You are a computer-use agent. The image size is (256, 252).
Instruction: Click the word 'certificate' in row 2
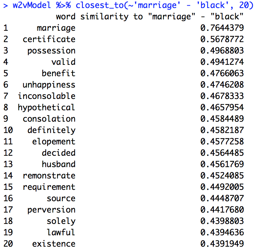[x=49, y=39]
